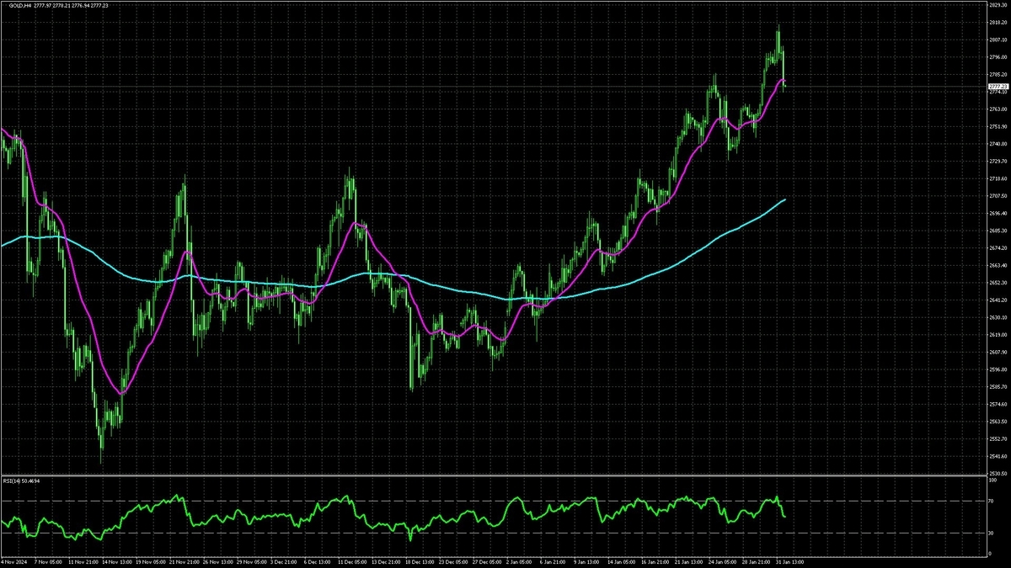The image size is (1011, 568).
Task: Click the time axis label 7 Nov 05:00
Action: 48,561
